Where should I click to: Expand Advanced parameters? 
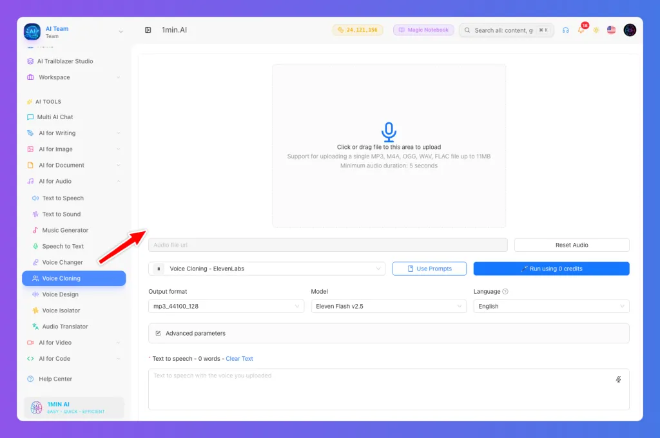[389, 333]
